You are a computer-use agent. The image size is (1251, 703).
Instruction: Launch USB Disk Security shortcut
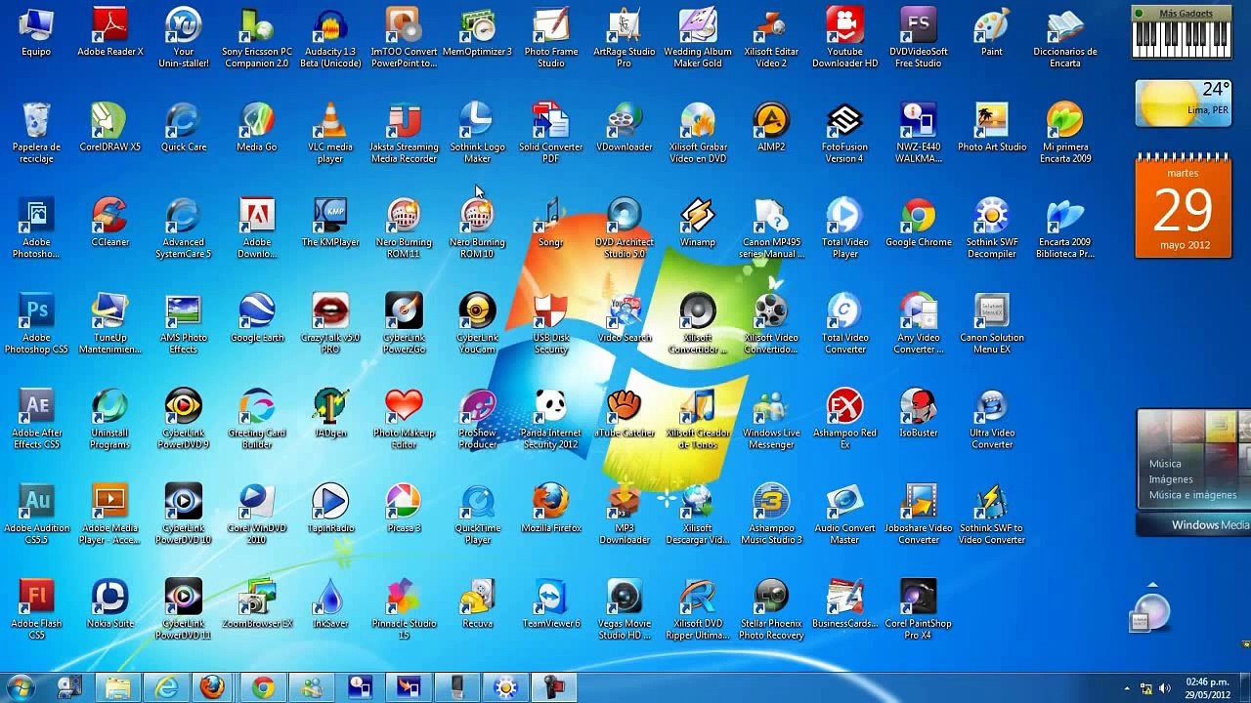click(551, 323)
